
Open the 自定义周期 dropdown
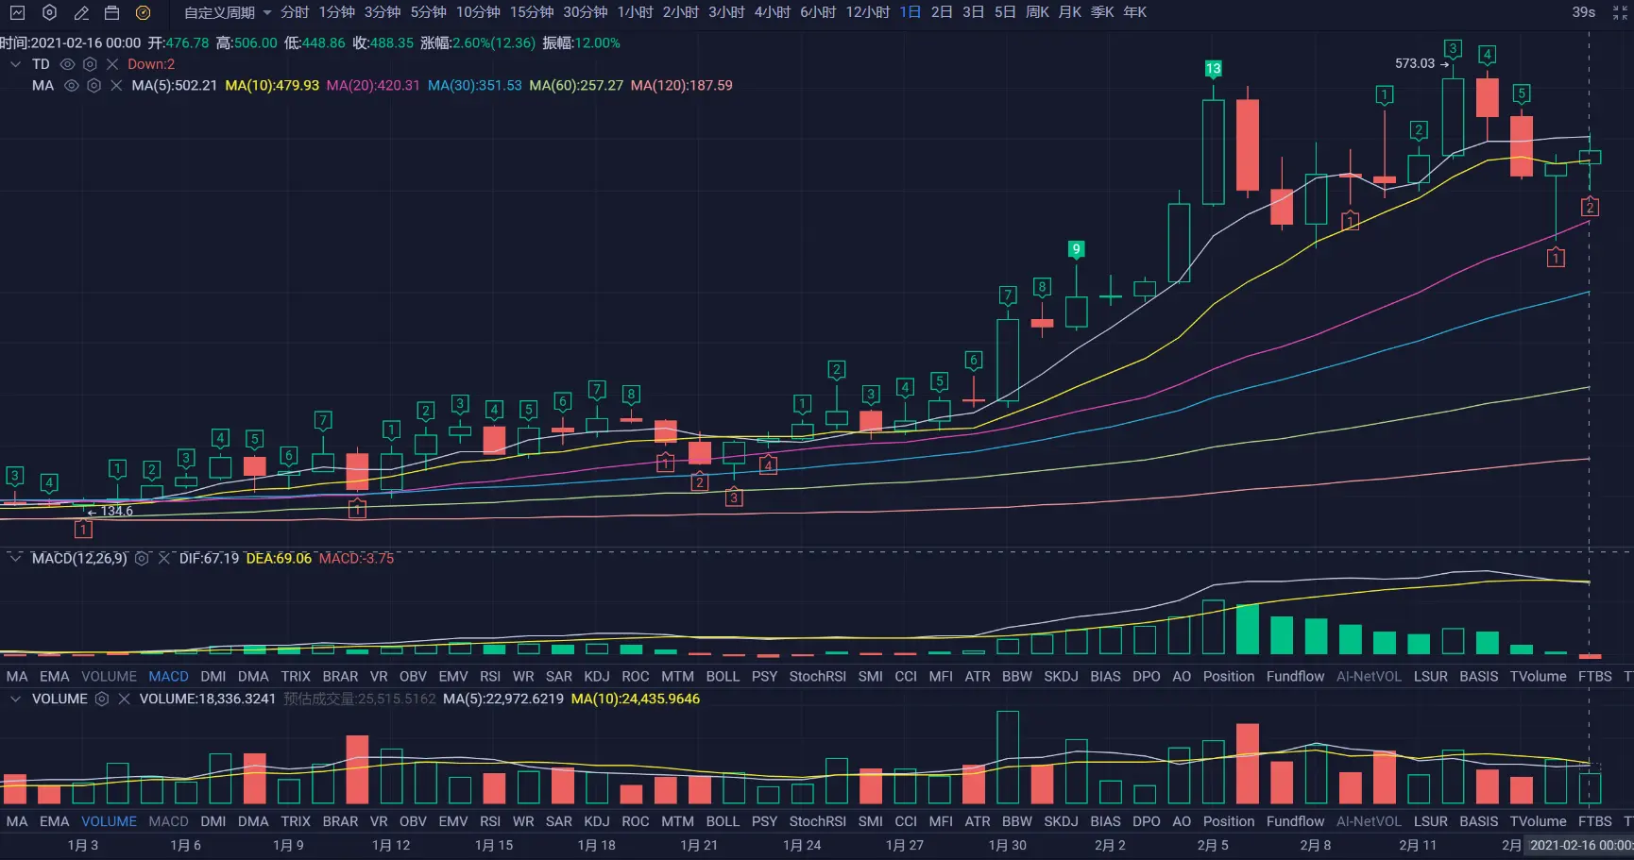click(x=228, y=12)
